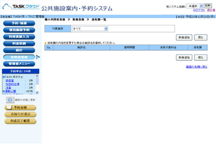Click the お知らせ表示 button
Screen dimensions: 216x162
click(20, 114)
